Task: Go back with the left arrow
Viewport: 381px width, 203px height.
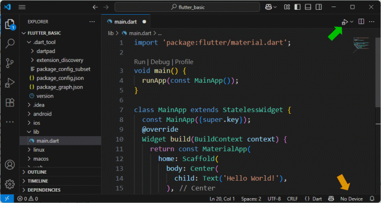Action: point(95,7)
